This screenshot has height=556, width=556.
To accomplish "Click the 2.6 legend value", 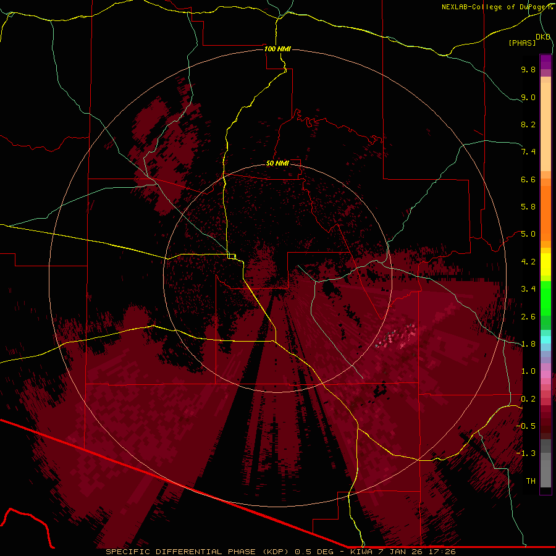I will pyautogui.click(x=528, y=317).
